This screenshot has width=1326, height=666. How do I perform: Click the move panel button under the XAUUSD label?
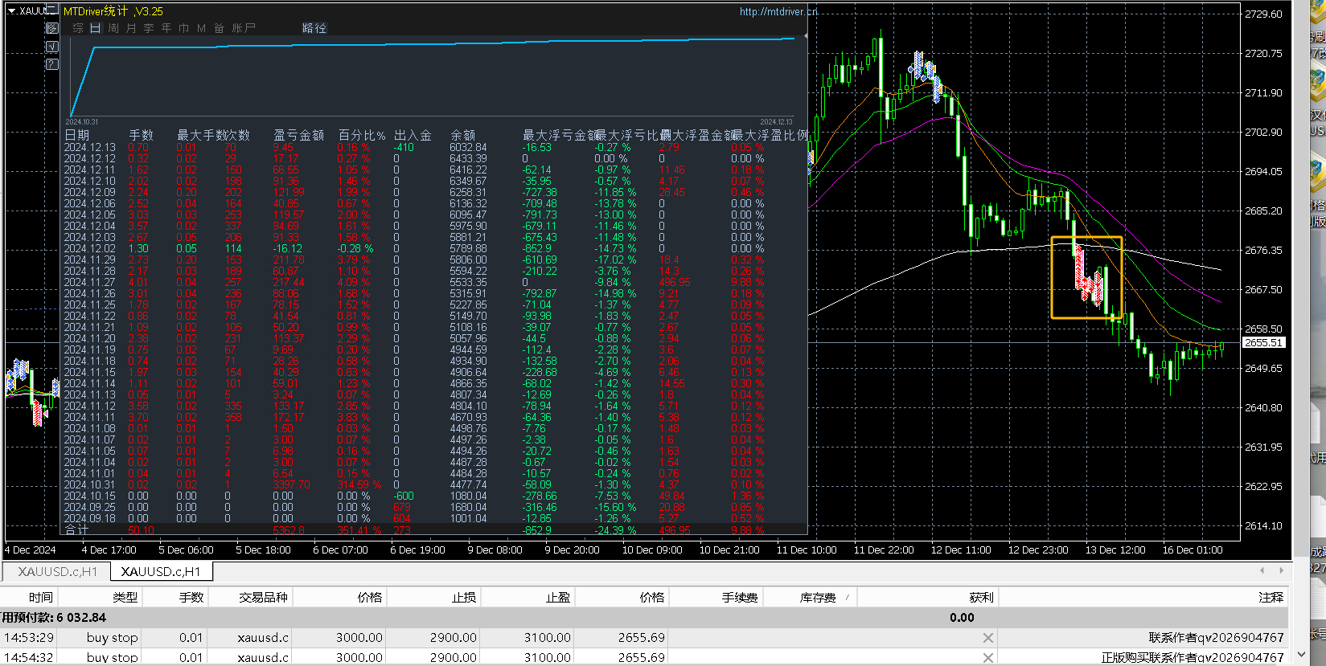click(x=52, y=28)
